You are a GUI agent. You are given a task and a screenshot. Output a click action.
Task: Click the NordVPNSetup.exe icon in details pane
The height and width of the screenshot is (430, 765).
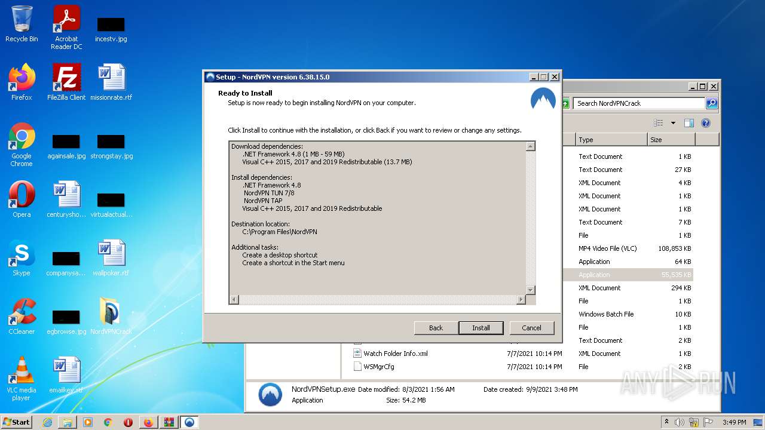[270, 395]
